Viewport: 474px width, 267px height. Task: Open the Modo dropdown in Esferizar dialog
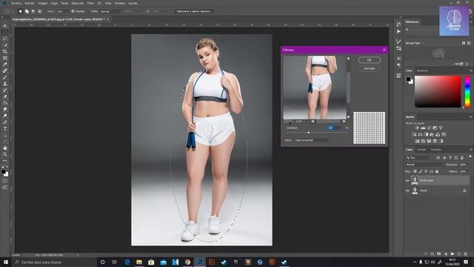(x=313, y=140)
